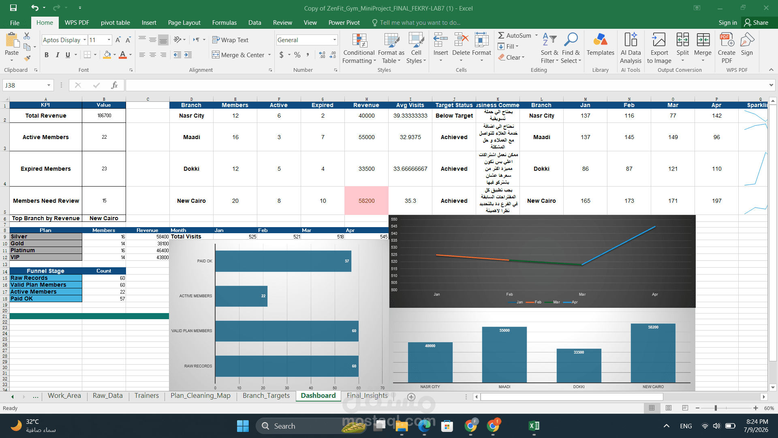
Task: Open Microsoft Edge from taskbar
Action: point(424,426)
